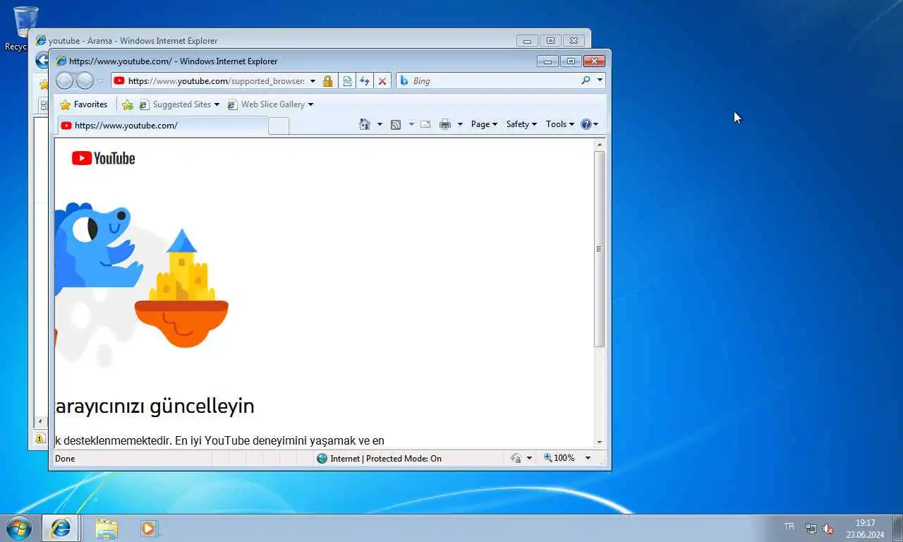Click the Home icon in command bar
The image size is (903, 542).
coord(365,124)
